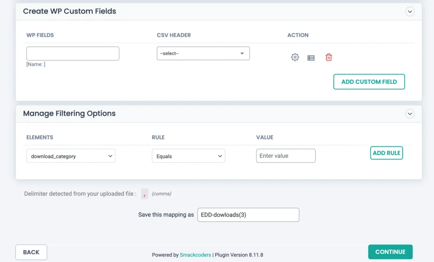Open the Equals rule dropdown
The width and height of the screenshot is (434, 262).
click(189, 156)
